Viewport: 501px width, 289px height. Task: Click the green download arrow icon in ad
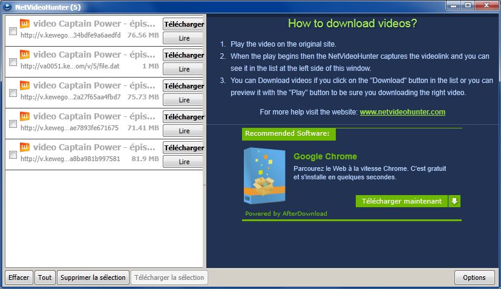click(x=454, y=201)
